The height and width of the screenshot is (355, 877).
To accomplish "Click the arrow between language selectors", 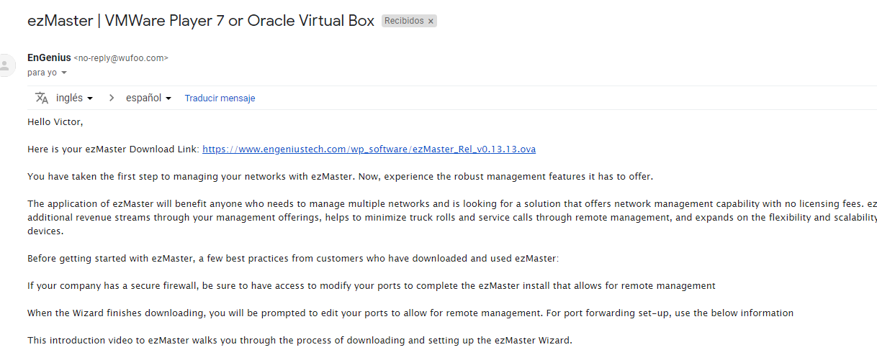I will point(112,98).
